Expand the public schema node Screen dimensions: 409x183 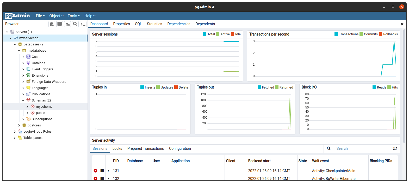[x=27, y=113]
